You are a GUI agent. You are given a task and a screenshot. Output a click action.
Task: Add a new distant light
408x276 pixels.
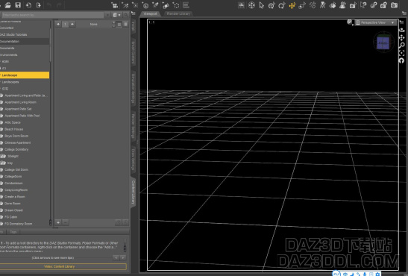tap(125, 5)
